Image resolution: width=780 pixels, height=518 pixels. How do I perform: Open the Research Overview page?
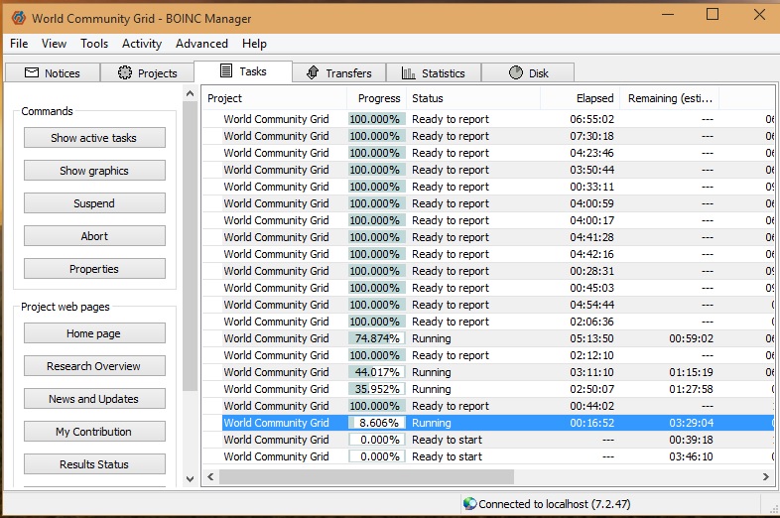click(x=94, y=366)
